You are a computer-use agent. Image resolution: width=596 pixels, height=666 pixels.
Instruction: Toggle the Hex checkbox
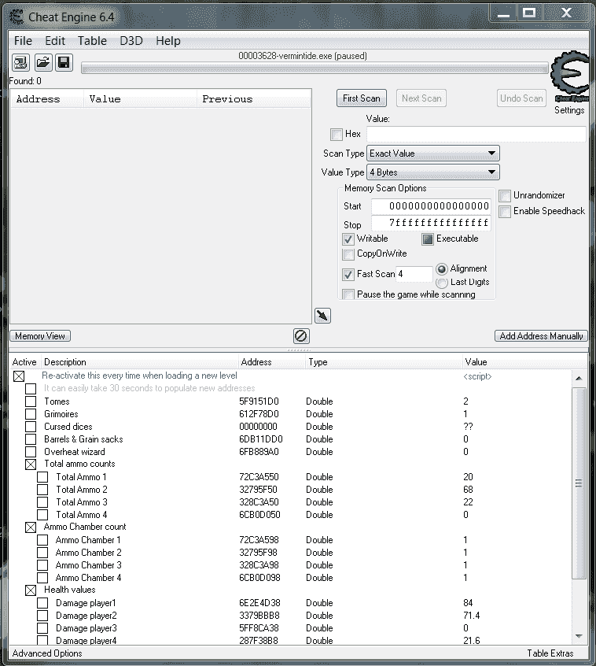337,134
